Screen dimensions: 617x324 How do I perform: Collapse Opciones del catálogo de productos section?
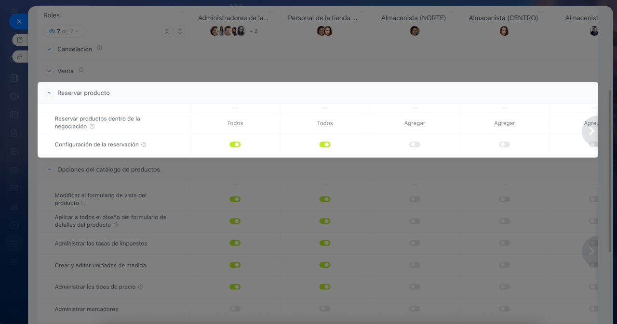pyautogui.click(x=49, y=169)
